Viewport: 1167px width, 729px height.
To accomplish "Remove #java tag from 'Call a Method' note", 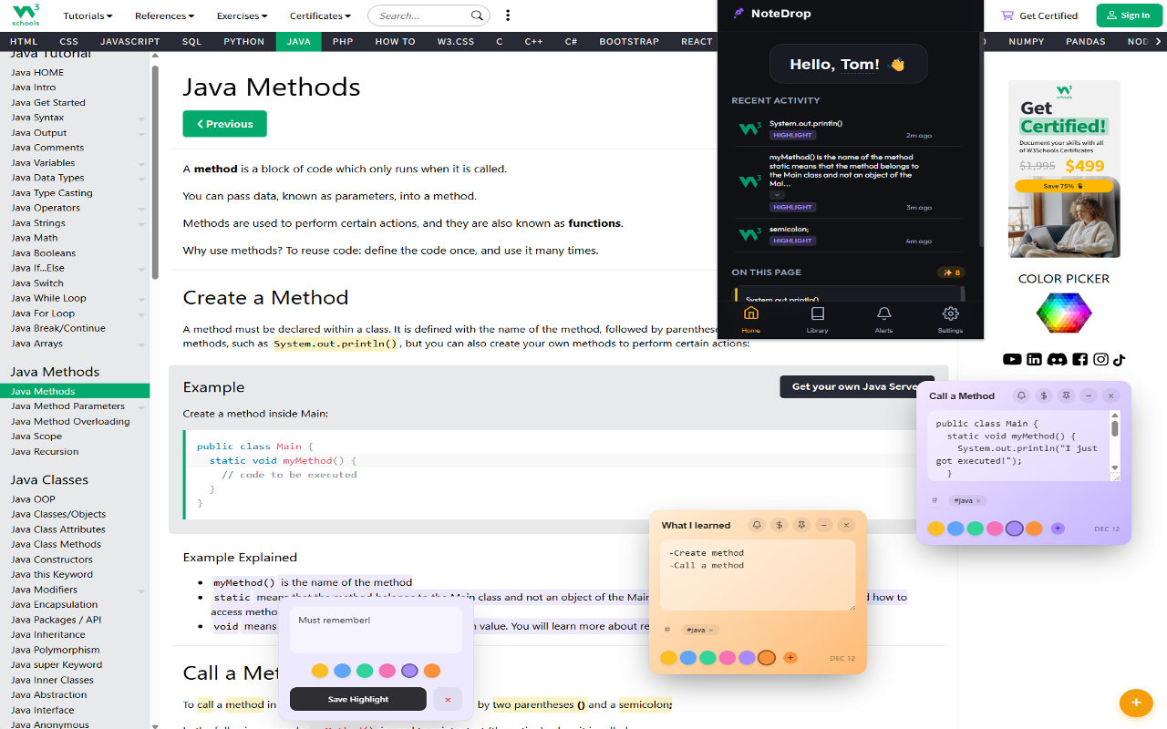I will point(978,501).
